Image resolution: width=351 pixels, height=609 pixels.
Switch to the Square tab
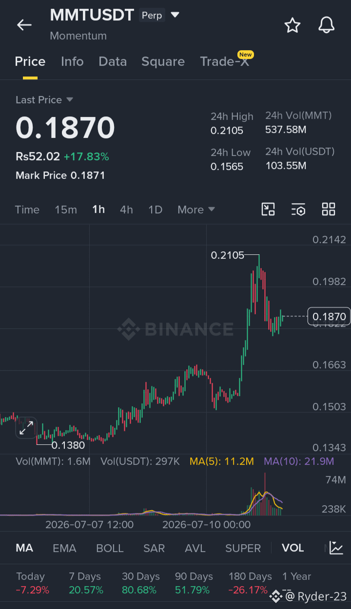163,61
